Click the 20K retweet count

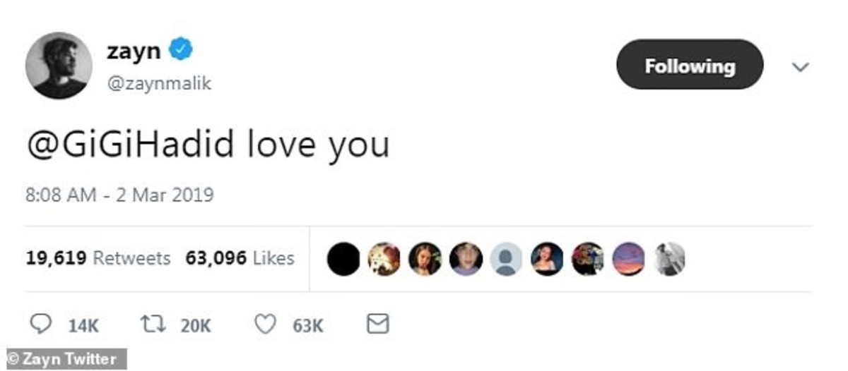click(196, 326)
